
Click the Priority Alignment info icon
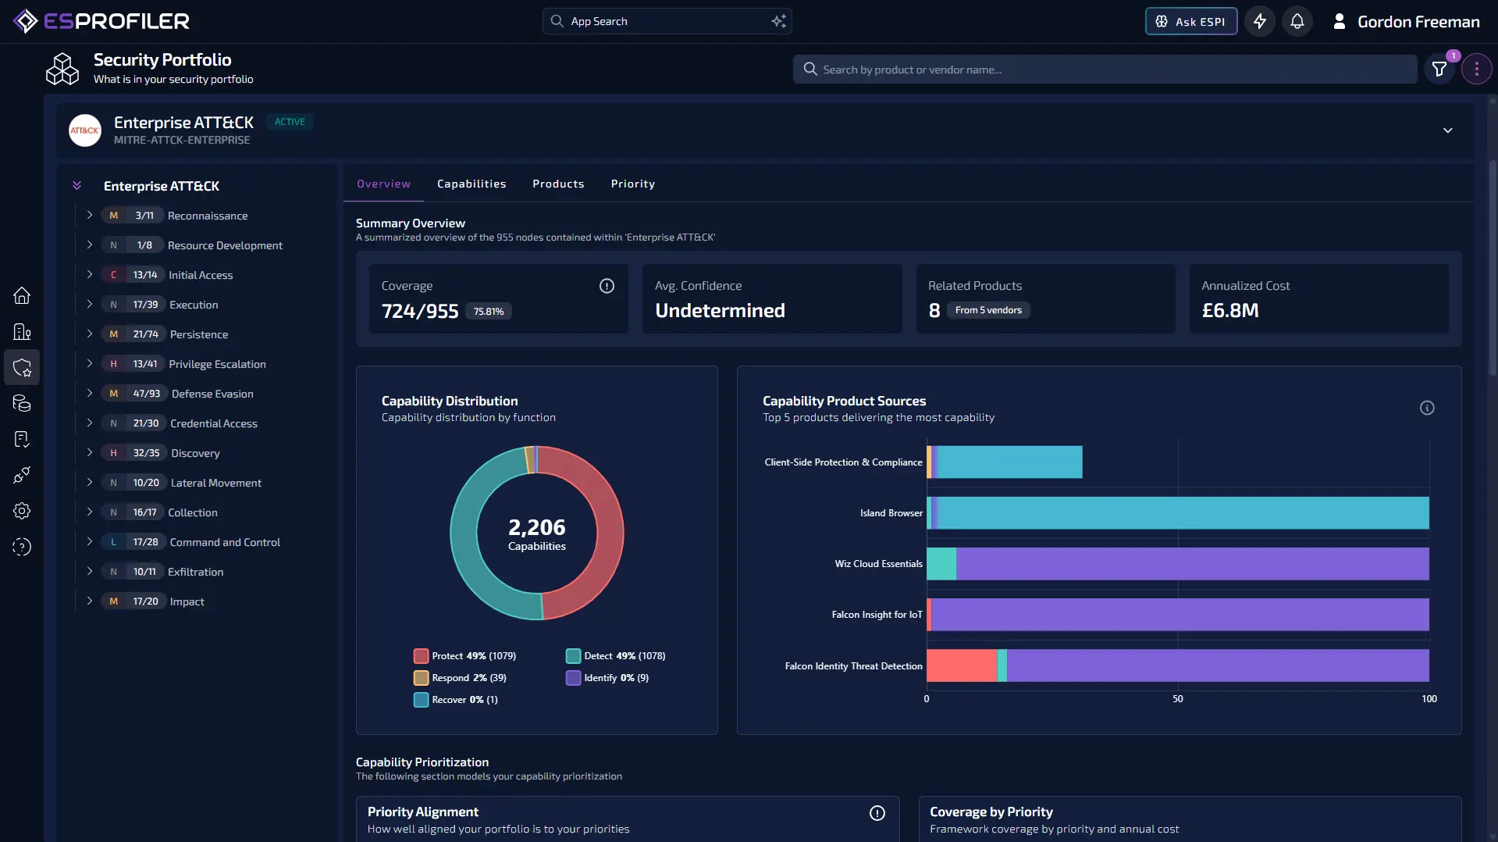pos(877,813)
